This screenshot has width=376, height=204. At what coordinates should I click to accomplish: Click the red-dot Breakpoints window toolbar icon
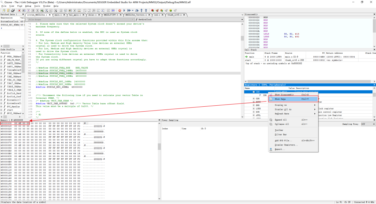pyautogui.click(x=19, y=10)
